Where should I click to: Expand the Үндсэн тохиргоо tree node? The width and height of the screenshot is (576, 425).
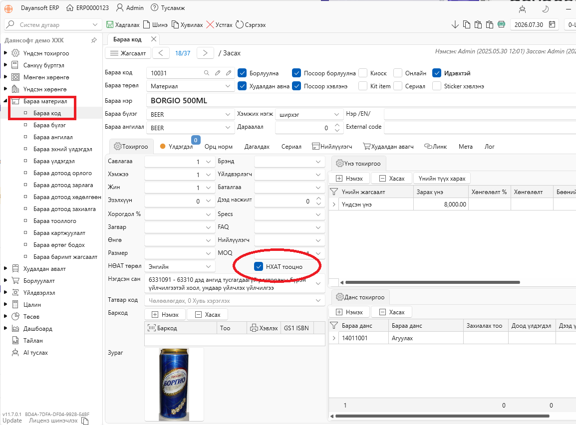(5, 53)
